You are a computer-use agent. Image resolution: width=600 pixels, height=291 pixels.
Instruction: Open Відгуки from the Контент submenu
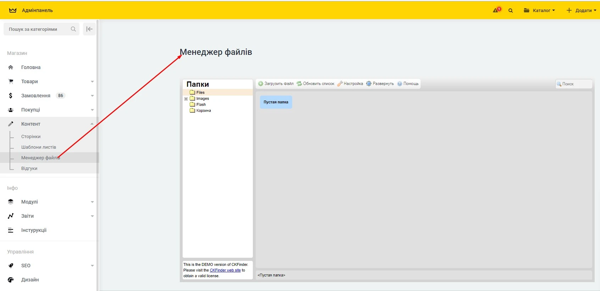coord(29,169)
